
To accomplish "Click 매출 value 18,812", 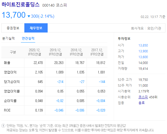I will 101,63.
